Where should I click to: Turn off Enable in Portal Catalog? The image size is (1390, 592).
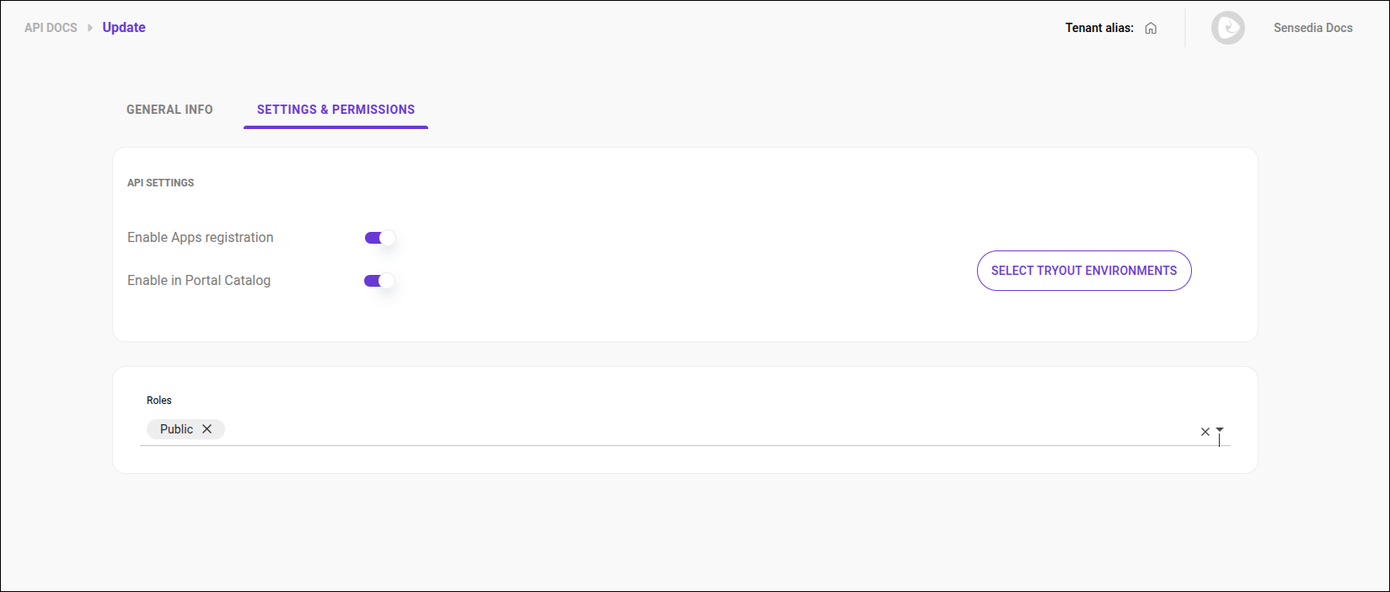point(378,280)
